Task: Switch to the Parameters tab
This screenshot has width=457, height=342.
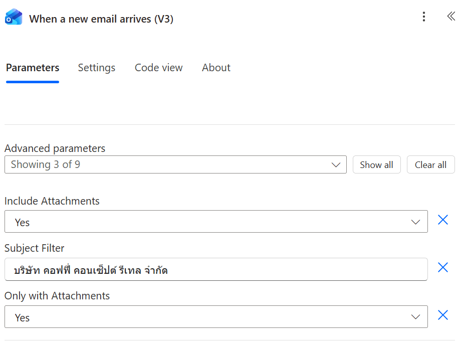Action: click(33, 68)
